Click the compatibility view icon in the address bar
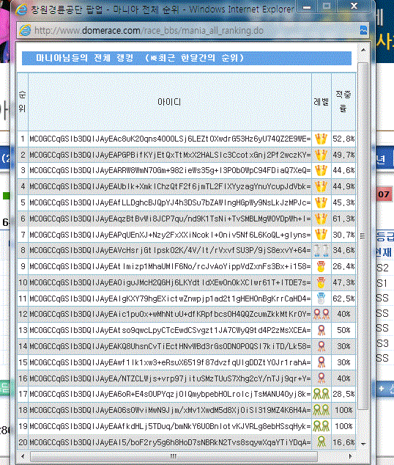This screenshot has width=394, height=465. point(363,30)
